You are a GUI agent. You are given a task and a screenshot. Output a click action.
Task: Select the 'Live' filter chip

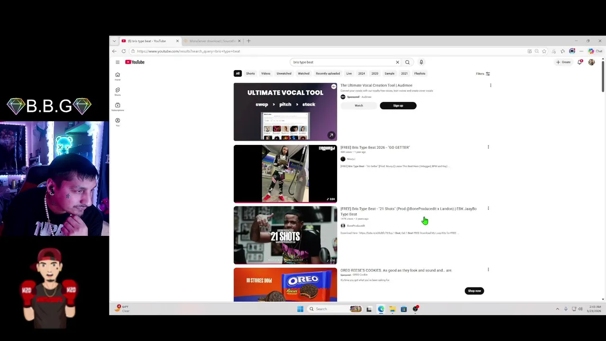click(x=349, y=73)
